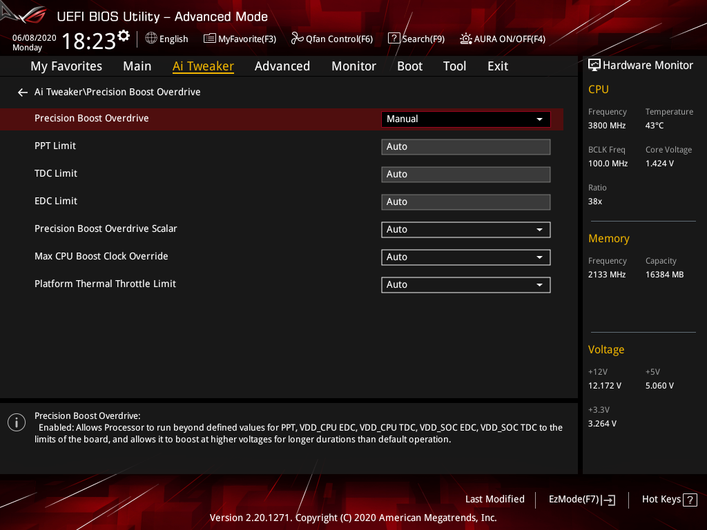This screenshot has width=707, height=530.
Task: Click the AURA light icon
Action: (x=466, y=39)
